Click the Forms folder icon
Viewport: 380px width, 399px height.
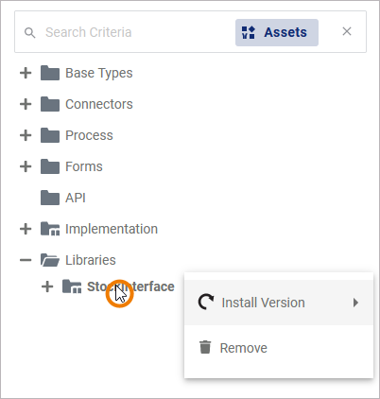tap(50, 166)
